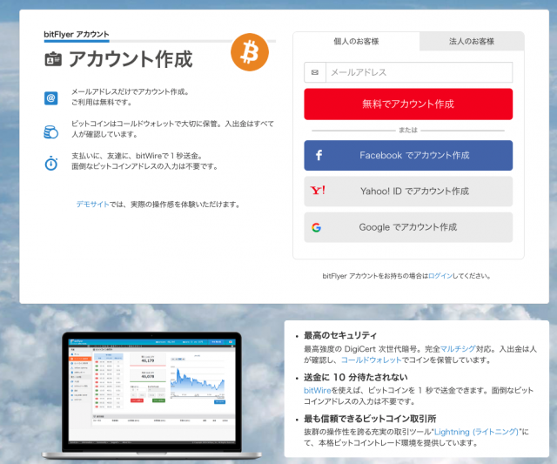Image resolution: width=557 pixels, height=464 pixels.
Task: Click the Google G logo
Action: 316,227
